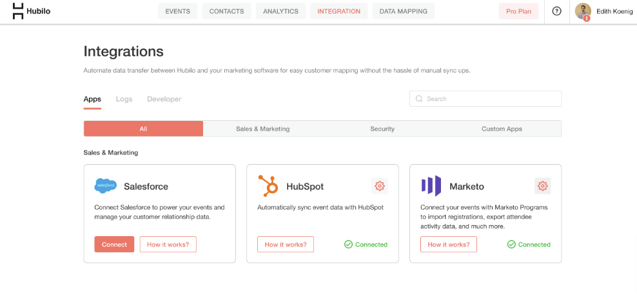Viewport: 637px width, 305px height.
Task: Focus the integrations Search field
Action: [x=485, y=98]
